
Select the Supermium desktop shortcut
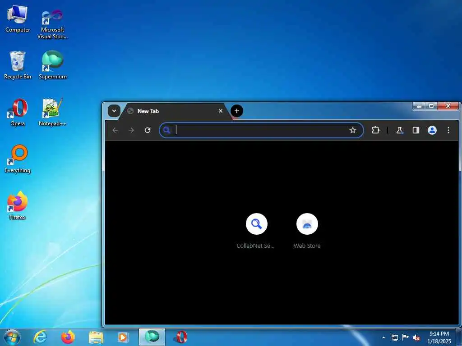click(53, 65)
